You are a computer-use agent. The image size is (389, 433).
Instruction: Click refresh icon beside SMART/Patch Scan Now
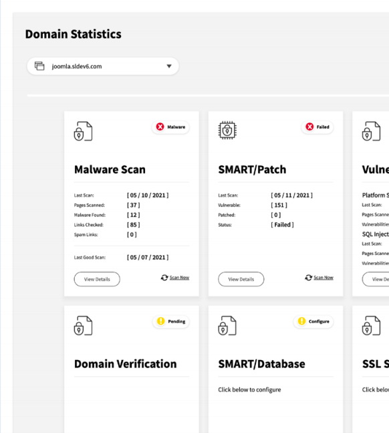tap(308, 278)
